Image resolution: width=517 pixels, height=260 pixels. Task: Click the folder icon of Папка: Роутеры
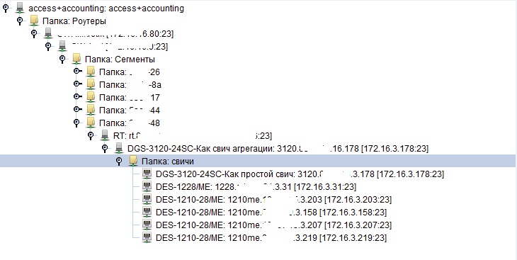[x=34, y=21]
